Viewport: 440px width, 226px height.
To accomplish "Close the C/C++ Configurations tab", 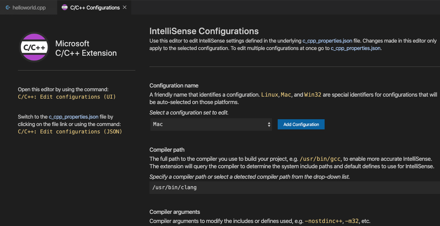I will click(124, 7).
